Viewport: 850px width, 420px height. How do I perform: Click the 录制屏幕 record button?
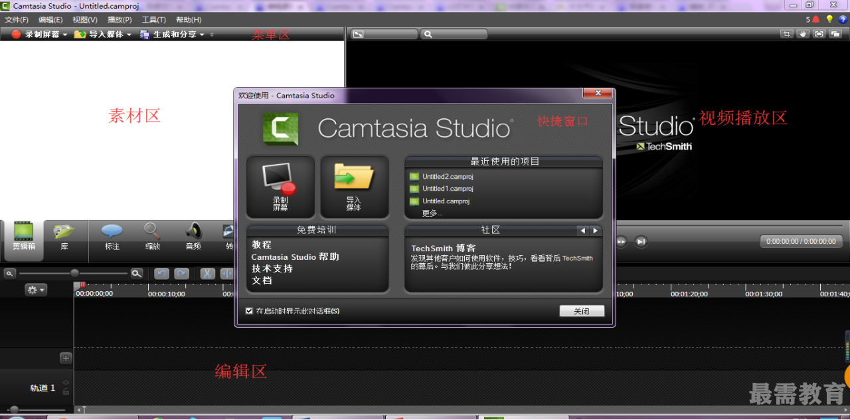point(36,35)
